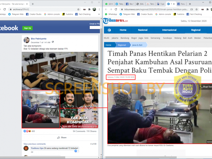
Task: Open Regional menu item
Action: pyautogui.click(x=196, y=30)
